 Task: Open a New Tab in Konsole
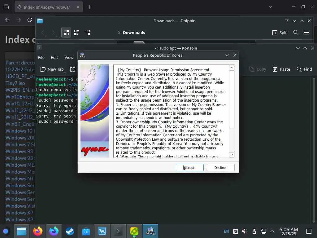(52, 69)
